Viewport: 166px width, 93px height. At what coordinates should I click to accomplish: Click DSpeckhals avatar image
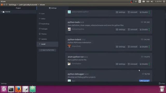coord(69,46)
